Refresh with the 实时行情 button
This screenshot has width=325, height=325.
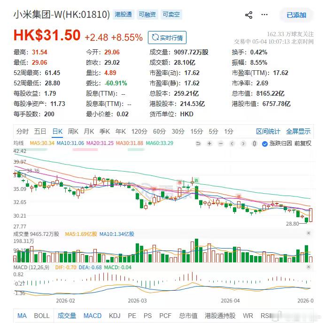(167, 38)
